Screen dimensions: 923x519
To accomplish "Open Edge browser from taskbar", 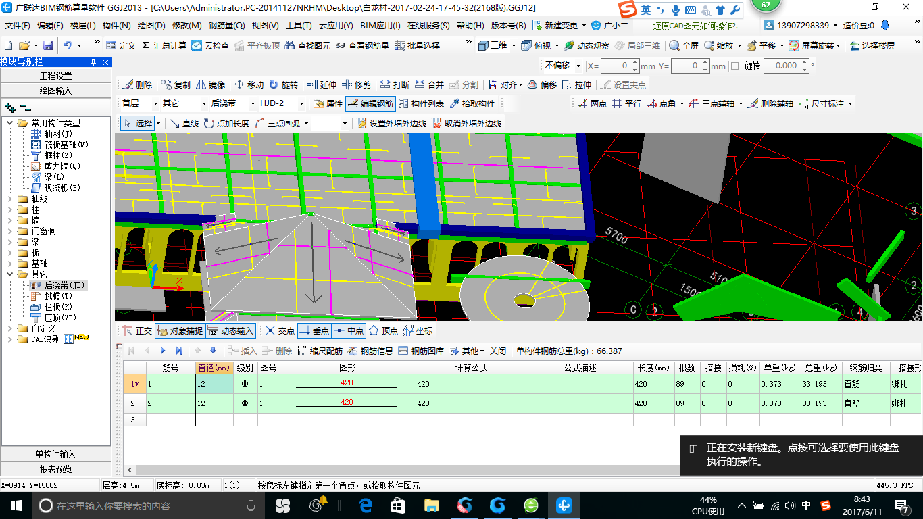I will click(366, 505).
